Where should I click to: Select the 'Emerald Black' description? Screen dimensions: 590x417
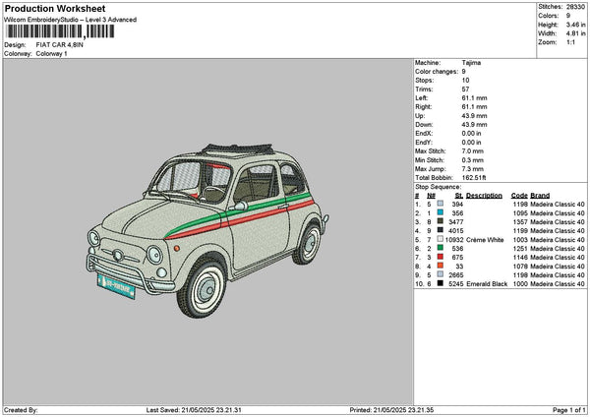point(487,284)
